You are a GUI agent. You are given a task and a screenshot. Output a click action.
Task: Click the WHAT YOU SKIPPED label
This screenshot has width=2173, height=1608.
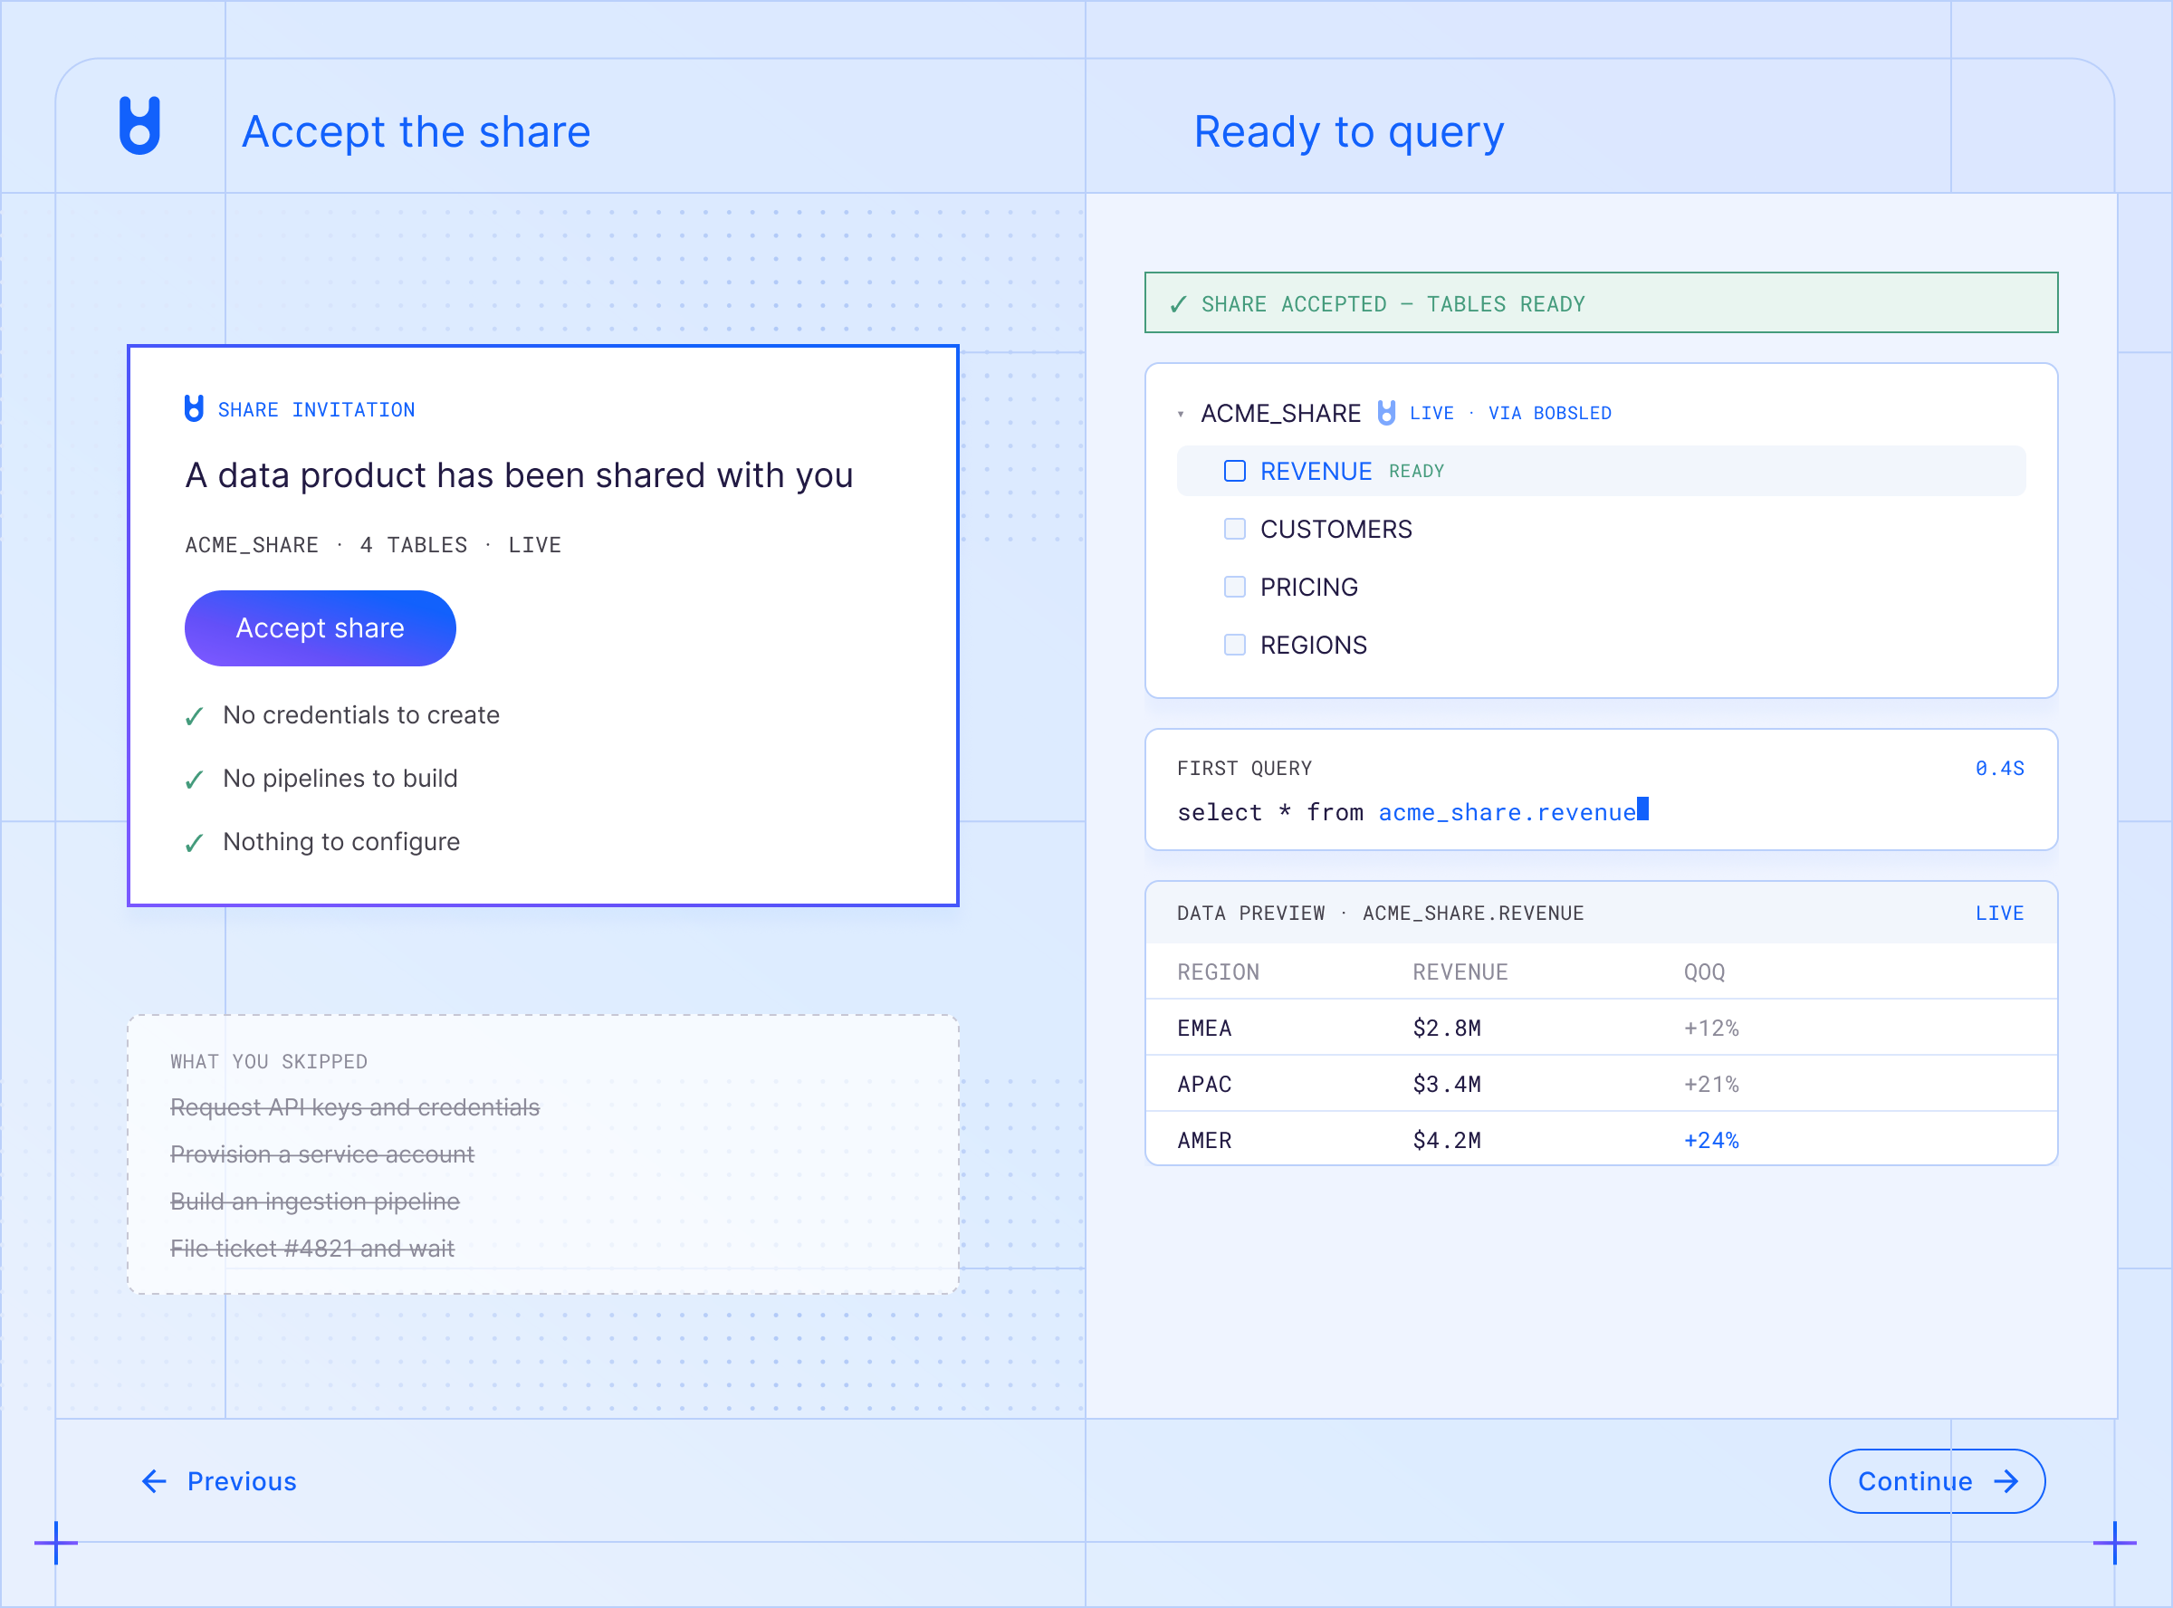pos(269,1062)
